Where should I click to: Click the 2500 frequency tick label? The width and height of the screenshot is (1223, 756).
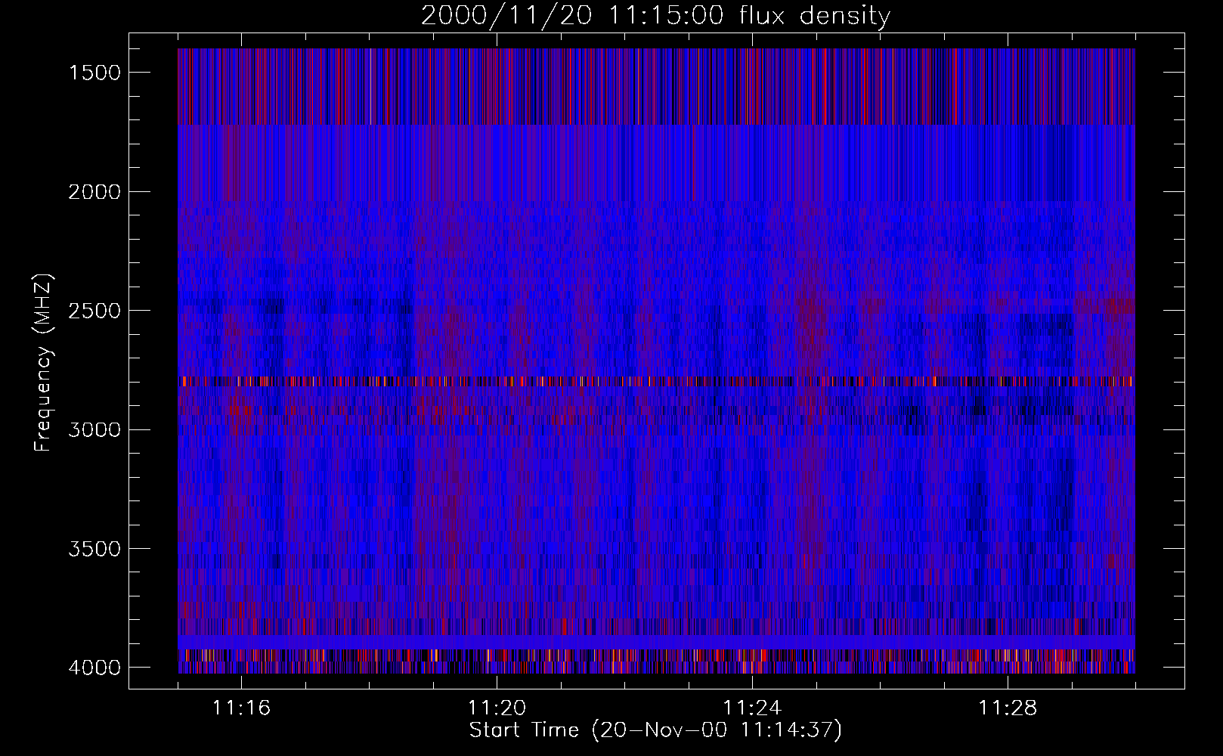point(94,311)
